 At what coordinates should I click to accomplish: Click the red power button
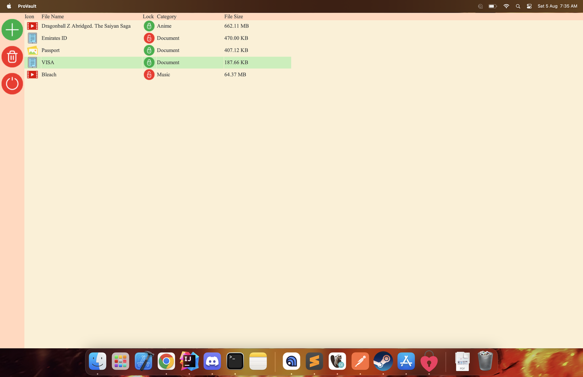(12, 84)
